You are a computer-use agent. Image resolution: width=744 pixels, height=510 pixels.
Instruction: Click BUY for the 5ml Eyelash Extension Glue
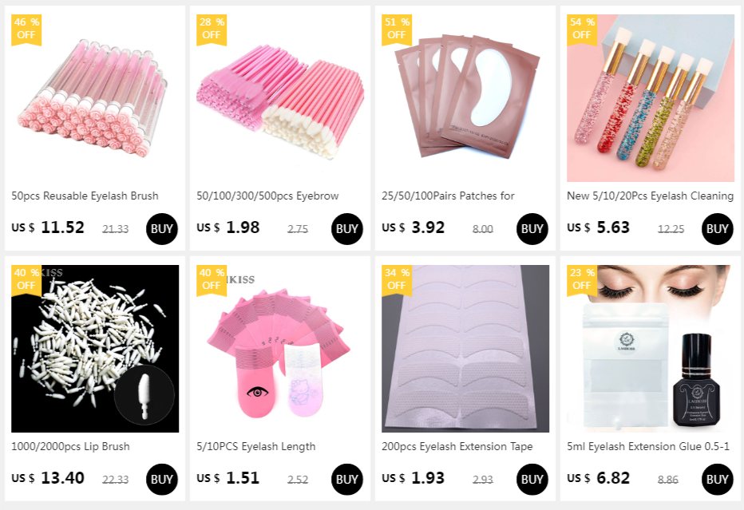[x=717, y=479]
